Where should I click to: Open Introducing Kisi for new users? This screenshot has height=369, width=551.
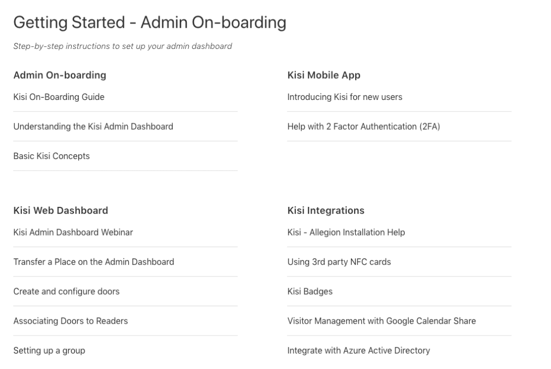click(x=345, y=97)
